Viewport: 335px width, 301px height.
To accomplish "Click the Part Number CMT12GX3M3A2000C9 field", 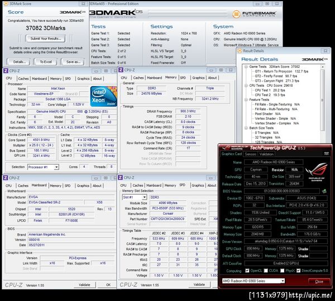I will [x=167, y=219].
